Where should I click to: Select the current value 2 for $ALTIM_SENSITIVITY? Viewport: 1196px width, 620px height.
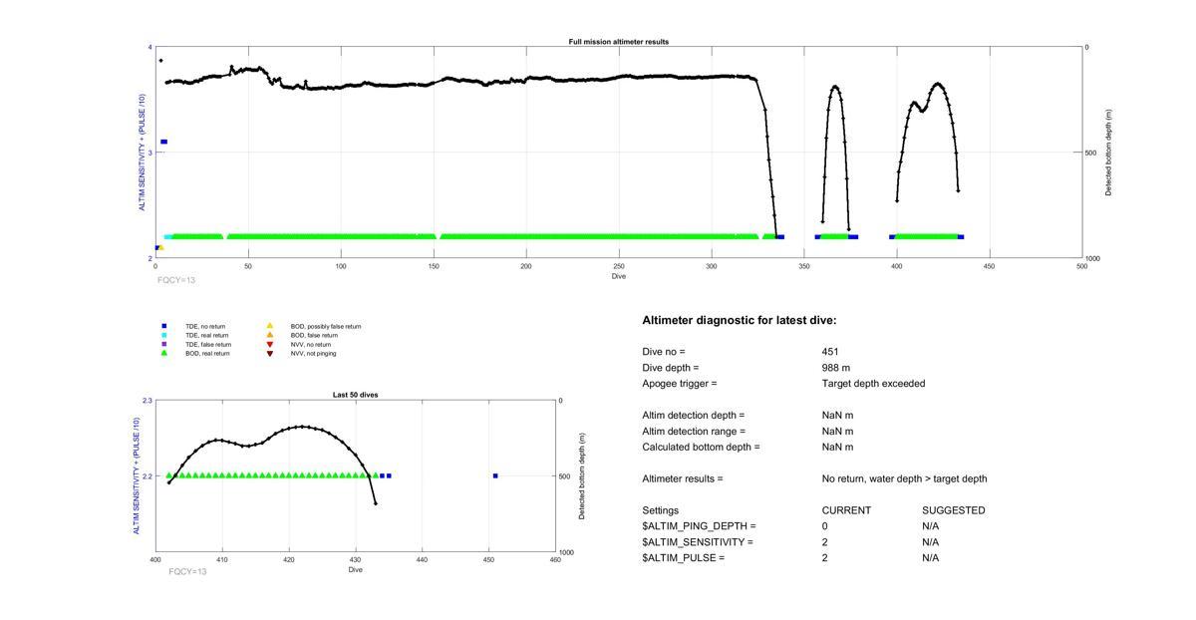(x=825, y=542)
